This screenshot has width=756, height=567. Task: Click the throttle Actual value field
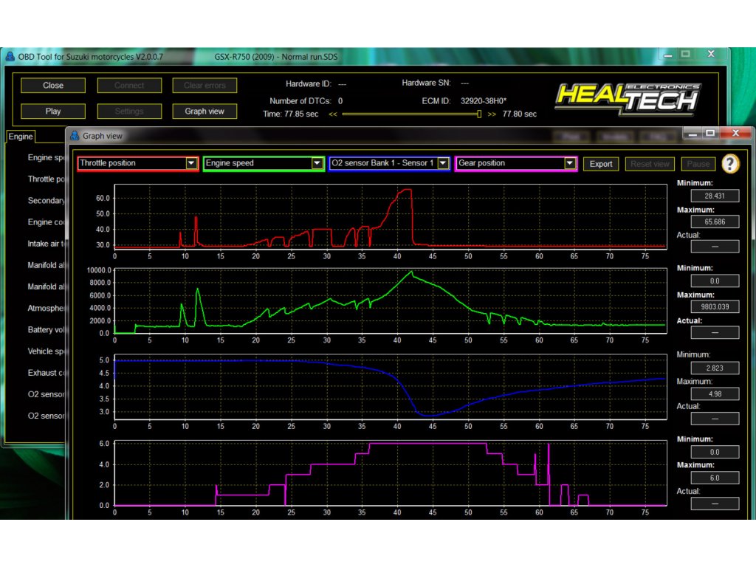tap(715, 247)
